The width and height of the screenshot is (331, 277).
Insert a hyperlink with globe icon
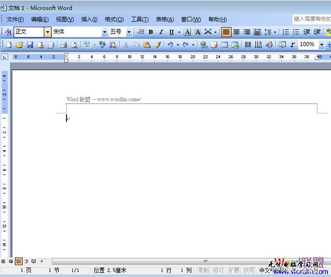click(204, 45)
